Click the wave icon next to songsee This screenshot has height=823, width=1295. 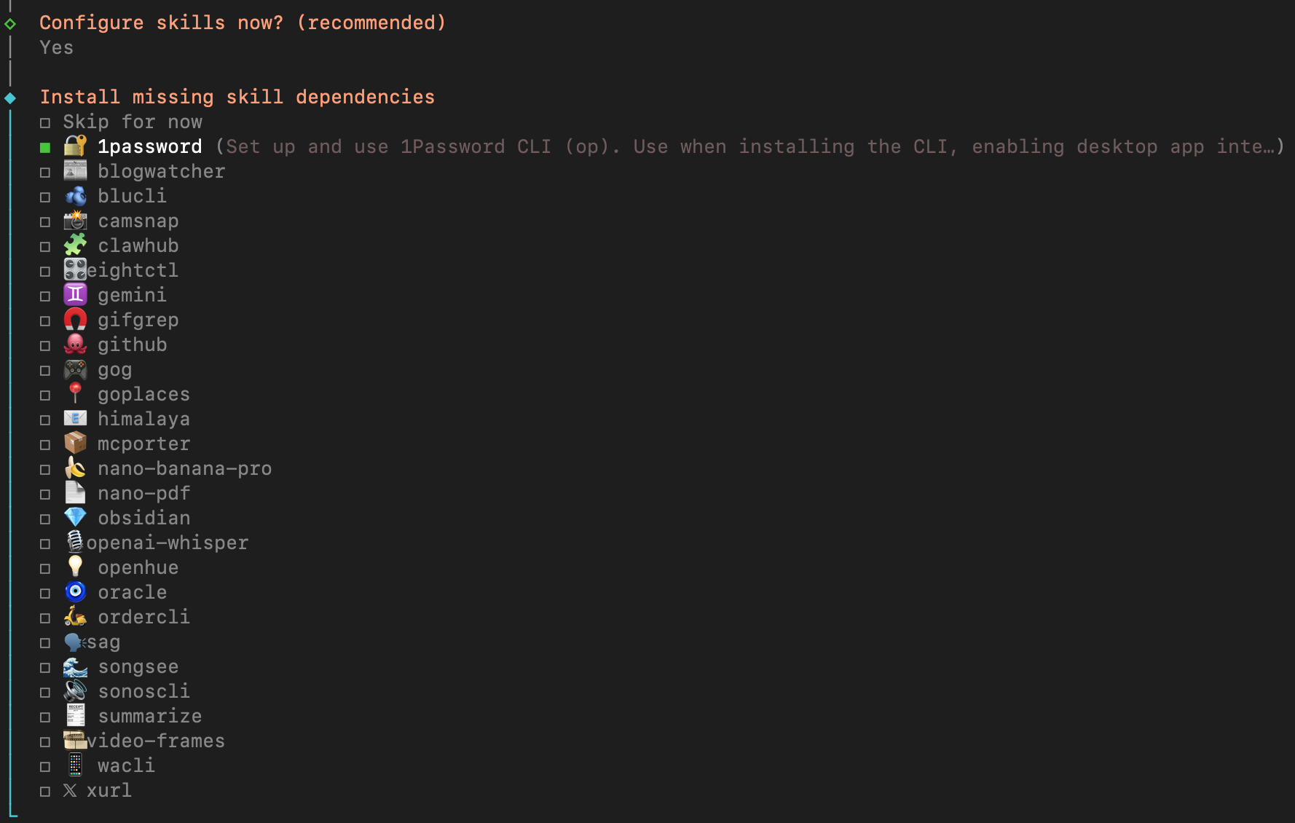pyautogui.click(x=75, y=666)
